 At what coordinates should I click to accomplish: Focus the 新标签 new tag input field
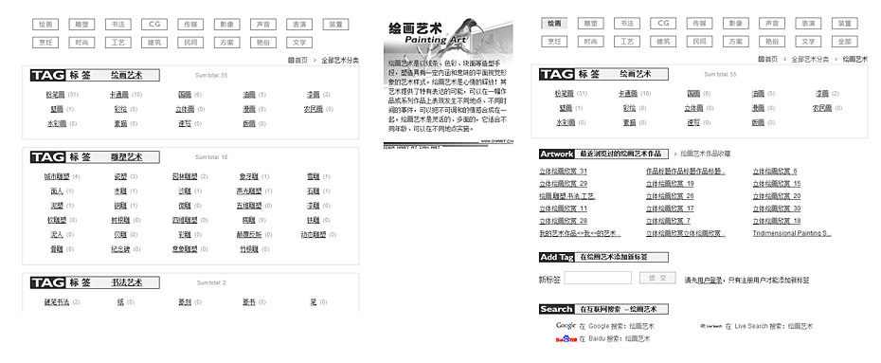pos(598,278)
